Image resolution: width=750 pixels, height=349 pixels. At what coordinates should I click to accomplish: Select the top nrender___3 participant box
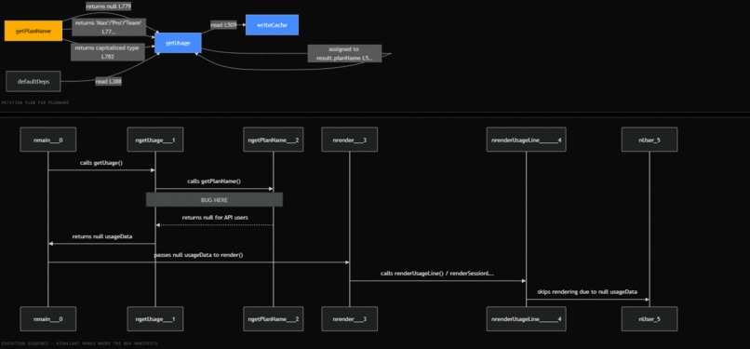tap(349, 140)
